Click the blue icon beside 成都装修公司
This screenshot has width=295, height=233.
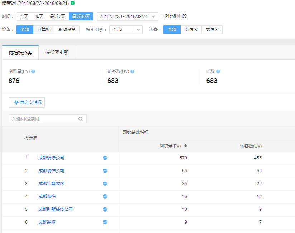pos(105,158)
